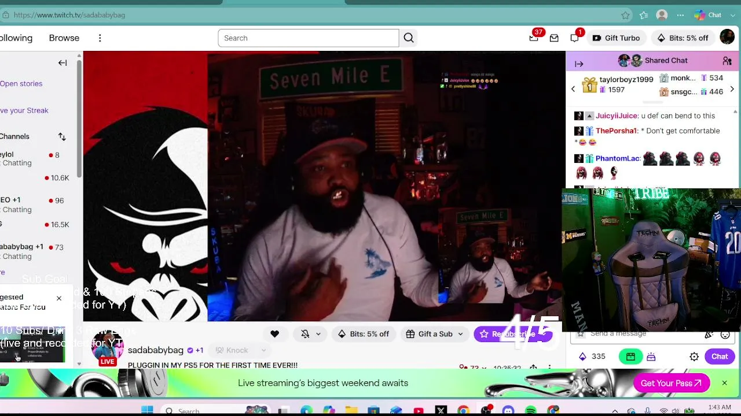The height and width of the screenshot is (416, 741).
Task: Open Discord from the taskbar
Action: 508,411
